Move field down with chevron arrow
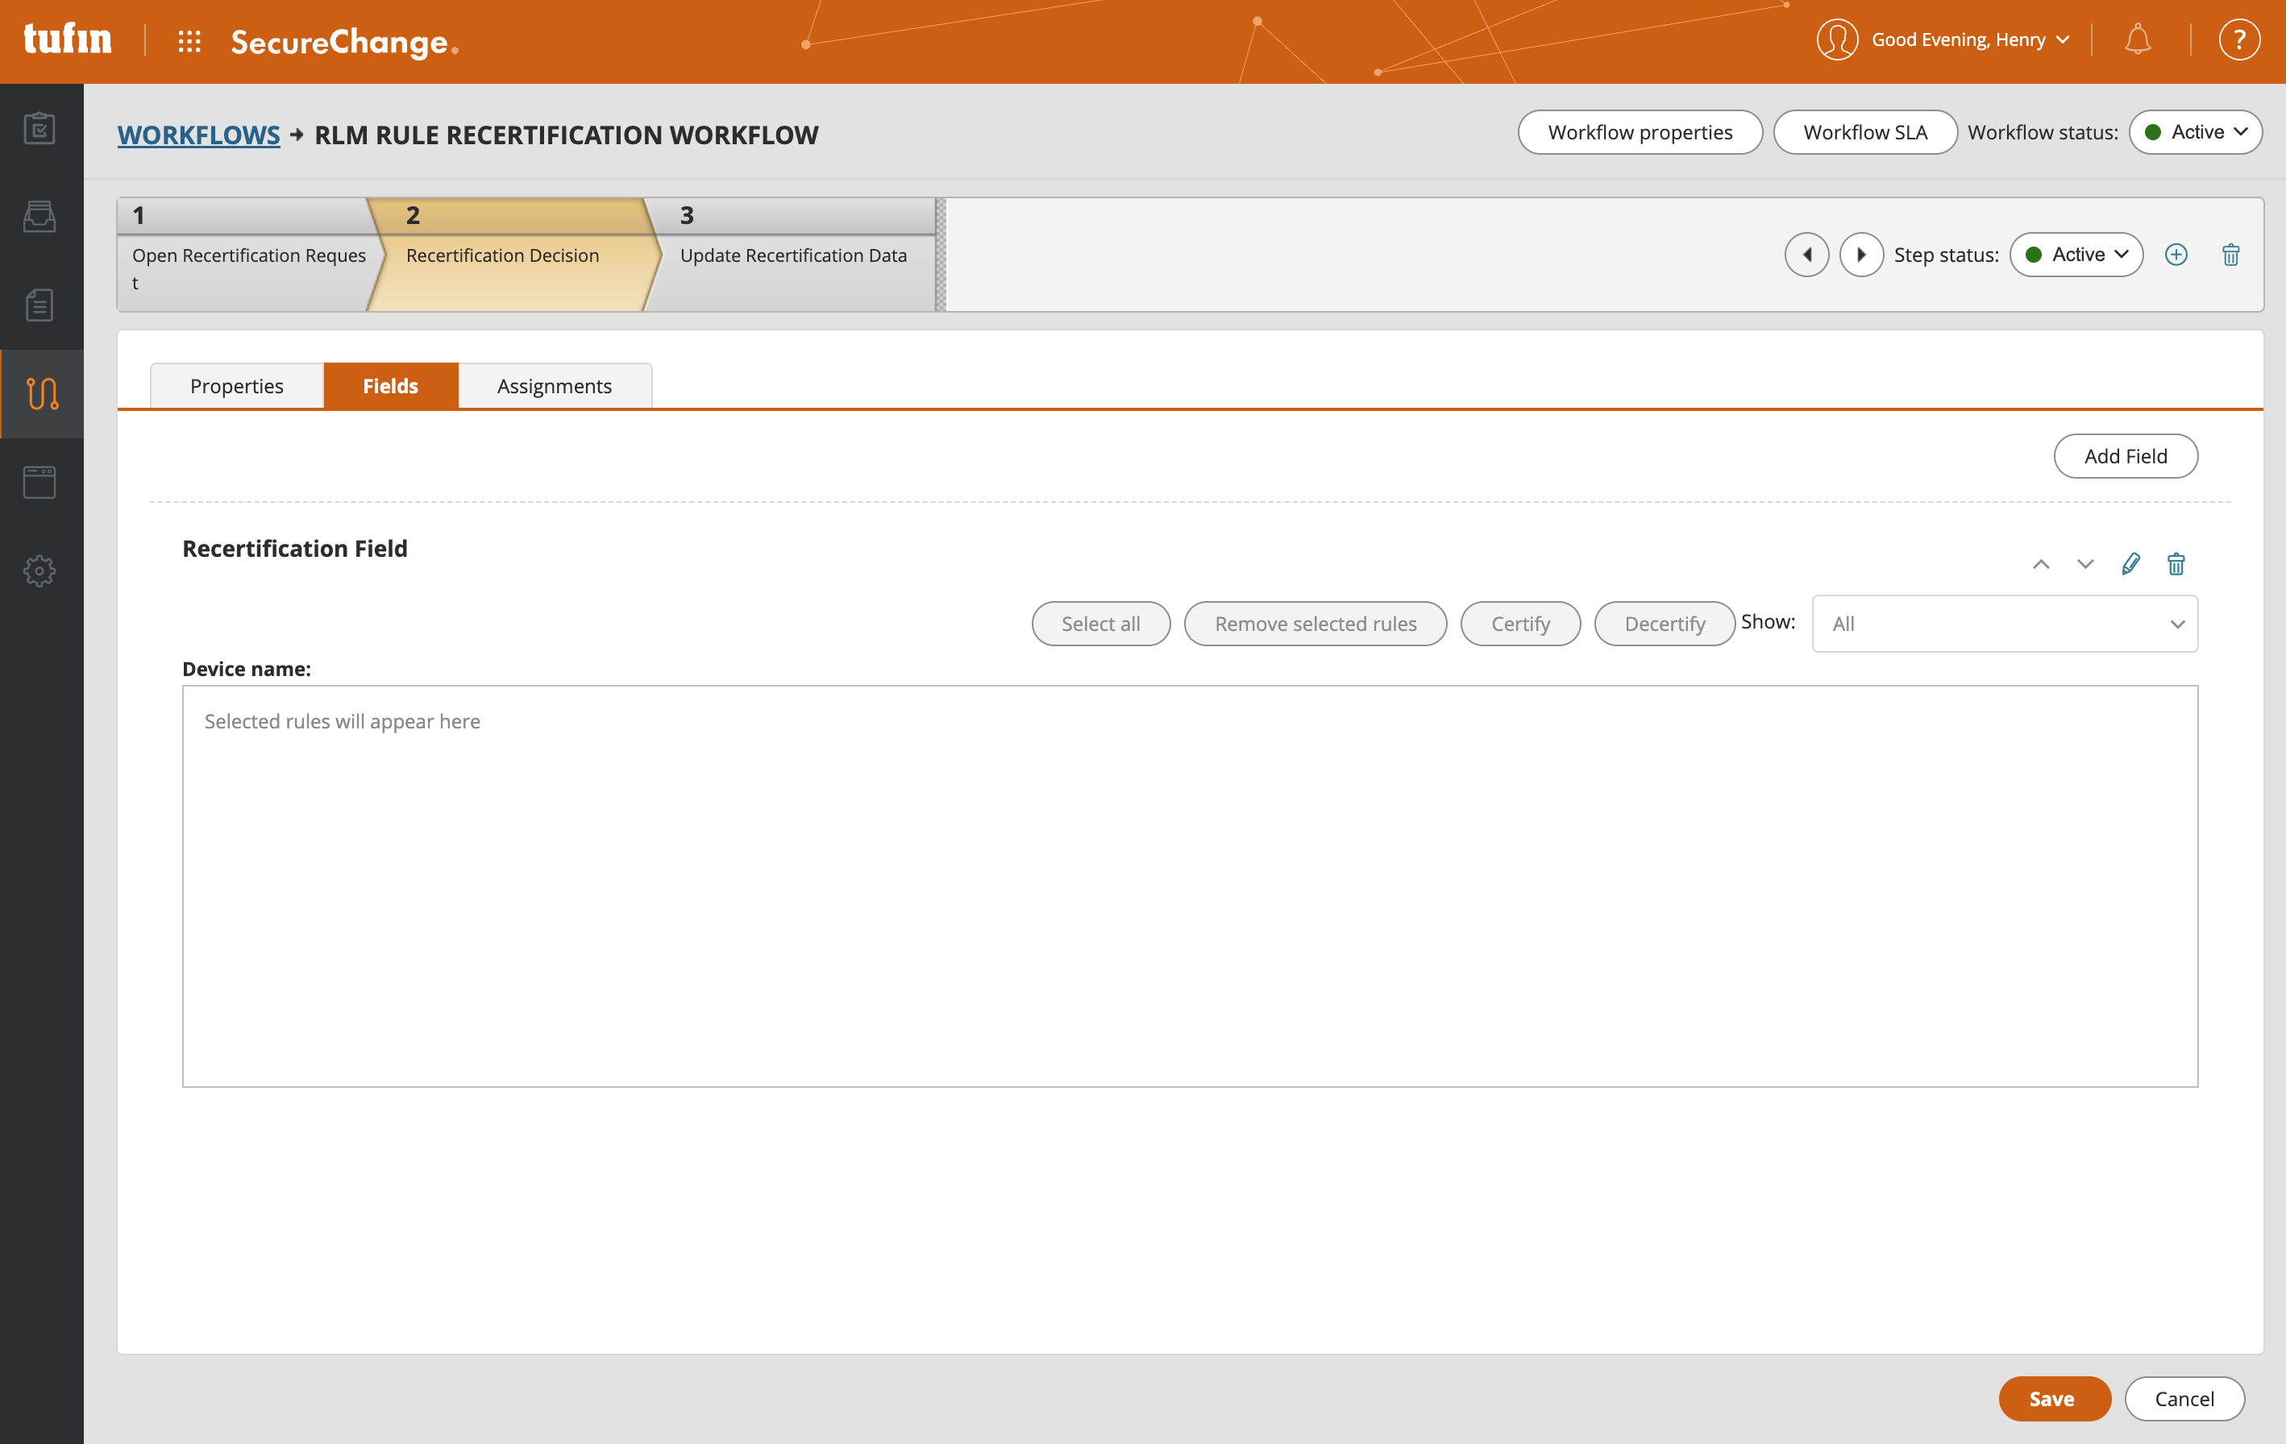The width and height of the screenshot is (2286, 1444). [2084, 563]
